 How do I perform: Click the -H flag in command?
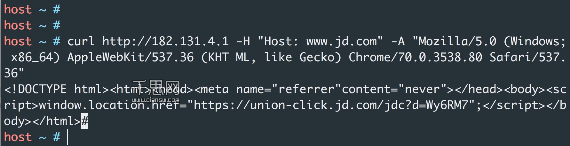[x=243, y=41]
